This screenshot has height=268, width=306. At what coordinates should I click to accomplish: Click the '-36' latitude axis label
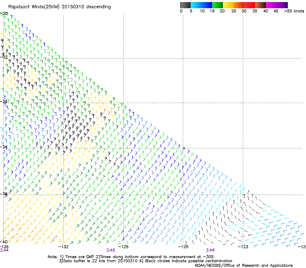(4, 147)
